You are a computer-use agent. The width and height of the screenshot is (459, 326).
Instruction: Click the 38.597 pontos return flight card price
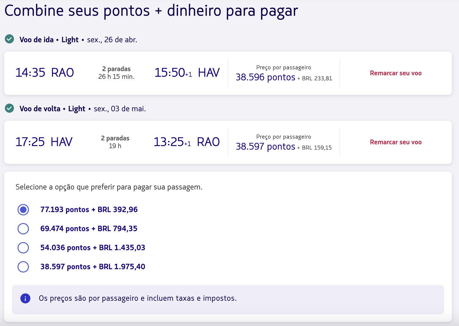tap(265, 147)
